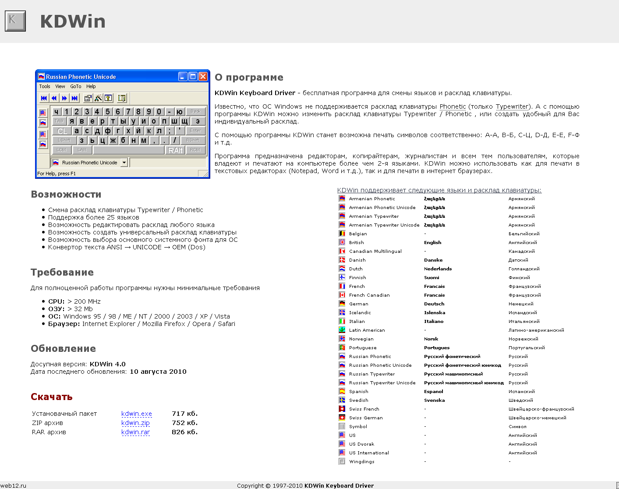This screenshot has height=489, width=619.
Task: Open the Tools menu in the KDWin window
Action: 45,86
